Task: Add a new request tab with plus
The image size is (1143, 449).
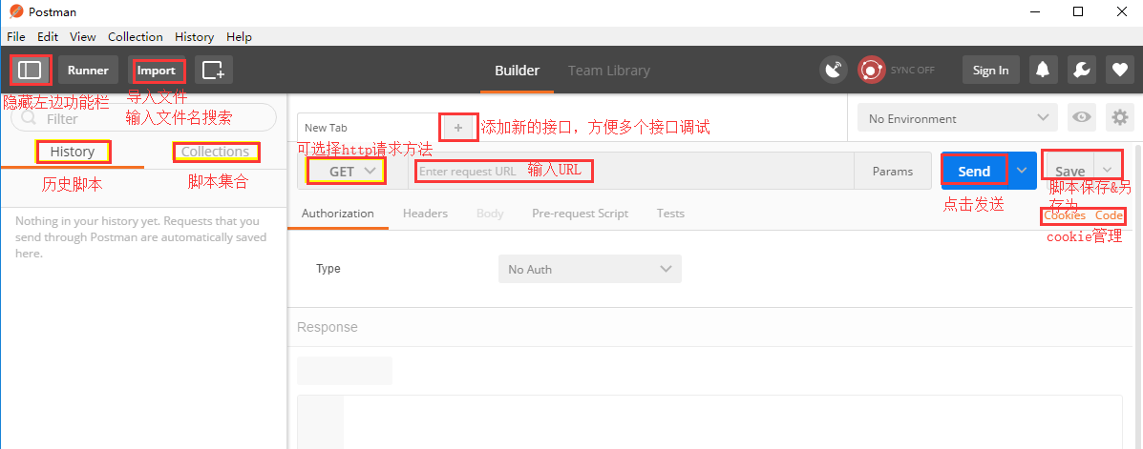Action: (458, 128)
